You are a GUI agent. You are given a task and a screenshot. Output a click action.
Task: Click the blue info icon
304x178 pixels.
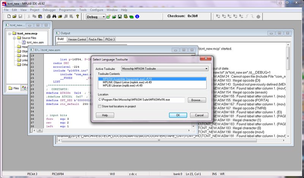(x=137, y=17)
